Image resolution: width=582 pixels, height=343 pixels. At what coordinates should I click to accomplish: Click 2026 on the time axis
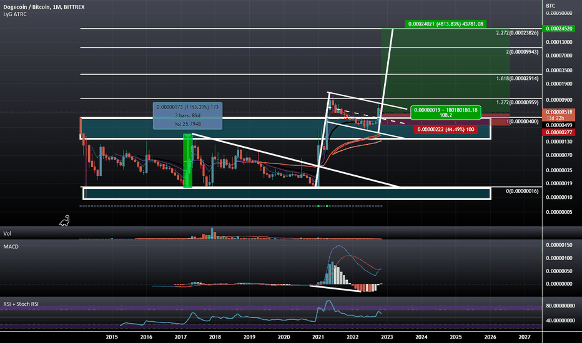490,337
